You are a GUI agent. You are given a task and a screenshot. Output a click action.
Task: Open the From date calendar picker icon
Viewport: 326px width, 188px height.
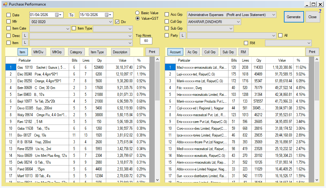pos(58,15)
